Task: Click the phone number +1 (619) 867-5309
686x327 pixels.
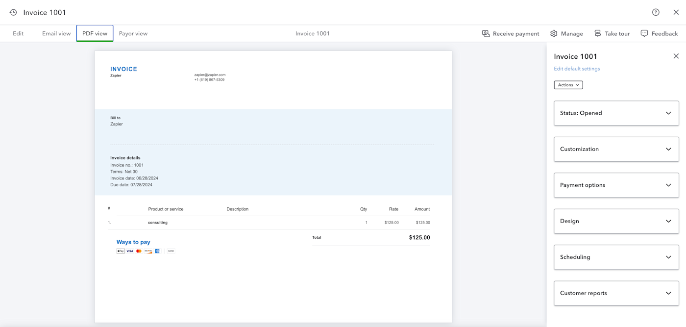Action: pos(209,79)
